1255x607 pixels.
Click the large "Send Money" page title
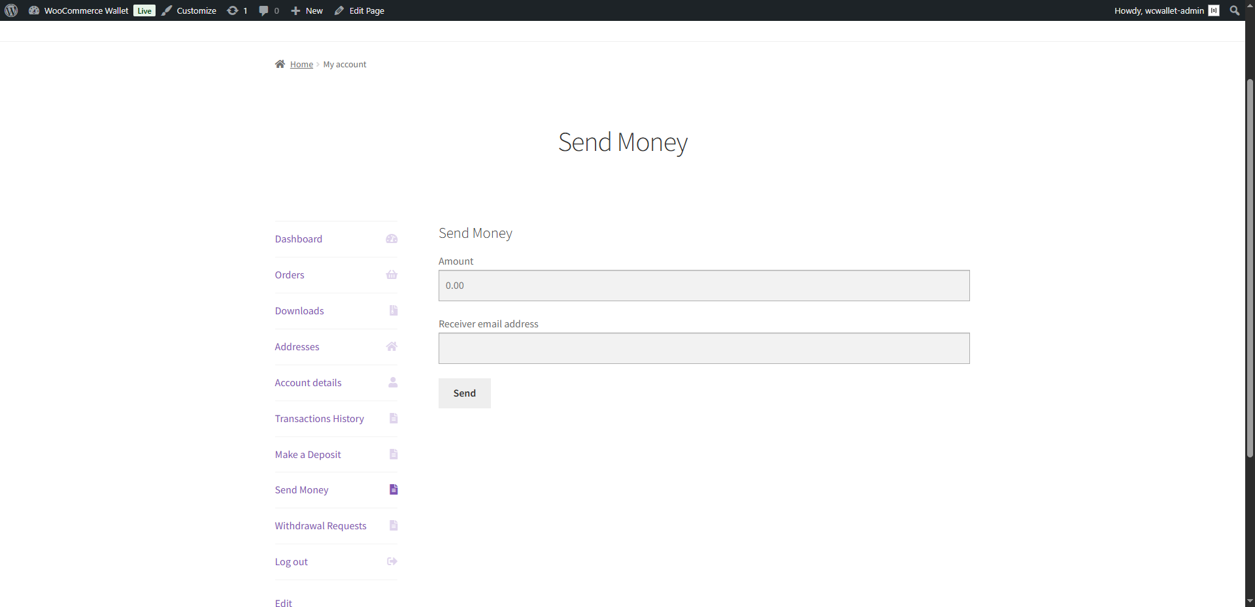click(x=623, y=142)
